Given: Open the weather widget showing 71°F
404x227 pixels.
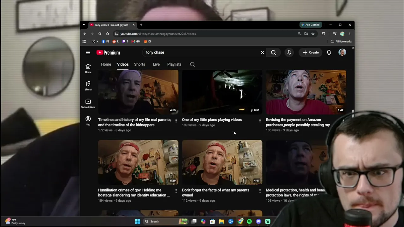Looking at the screenshot, I should pos(15,221).
